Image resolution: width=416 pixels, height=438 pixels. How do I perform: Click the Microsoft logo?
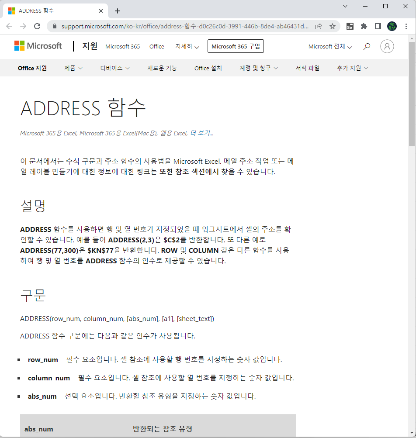[38, 46]
